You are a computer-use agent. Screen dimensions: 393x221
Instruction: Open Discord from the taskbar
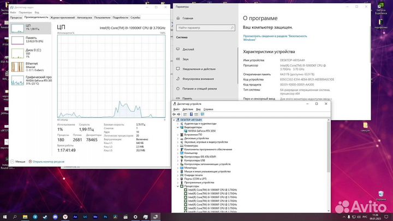tap(55, 217)
